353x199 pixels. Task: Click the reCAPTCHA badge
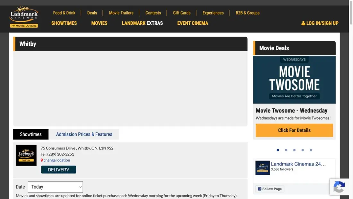(x=339, y=187)
